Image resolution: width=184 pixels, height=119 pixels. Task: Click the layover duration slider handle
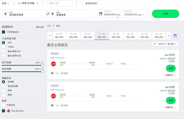click(43, 72)
